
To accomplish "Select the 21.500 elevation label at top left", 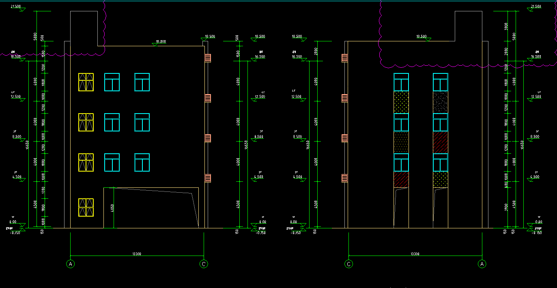I will 16,7.
